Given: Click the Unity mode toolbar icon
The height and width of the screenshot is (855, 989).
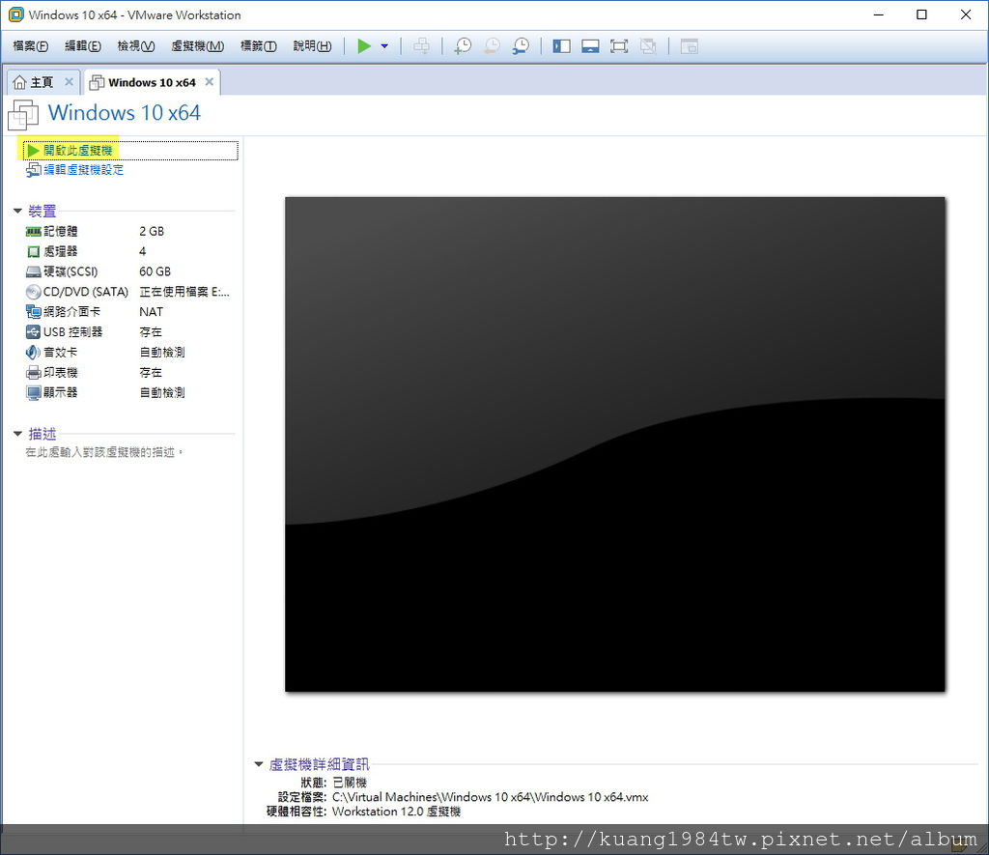Looking at the screenshot, I should [648, 46].
